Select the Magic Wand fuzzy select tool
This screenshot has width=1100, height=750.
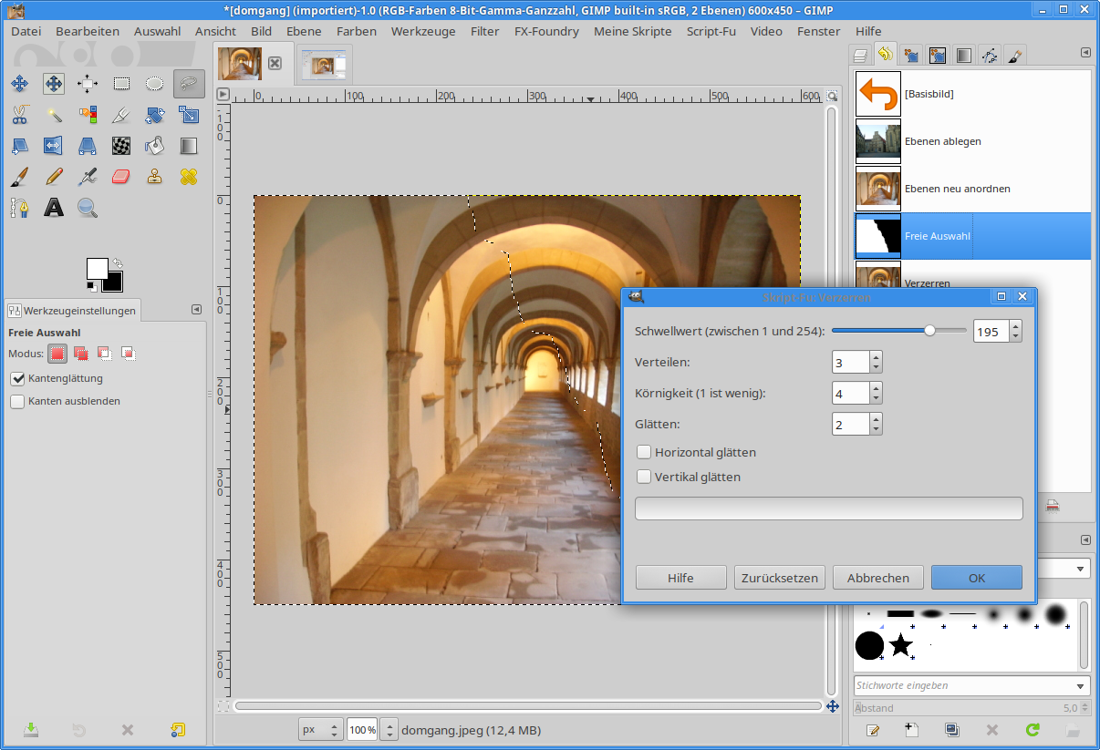click(x=54, y=114)
